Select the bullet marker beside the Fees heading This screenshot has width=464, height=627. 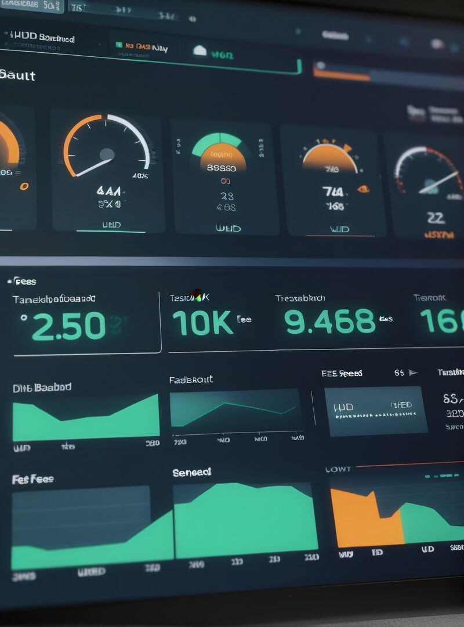pyautogui.click(x=9, y=282)
